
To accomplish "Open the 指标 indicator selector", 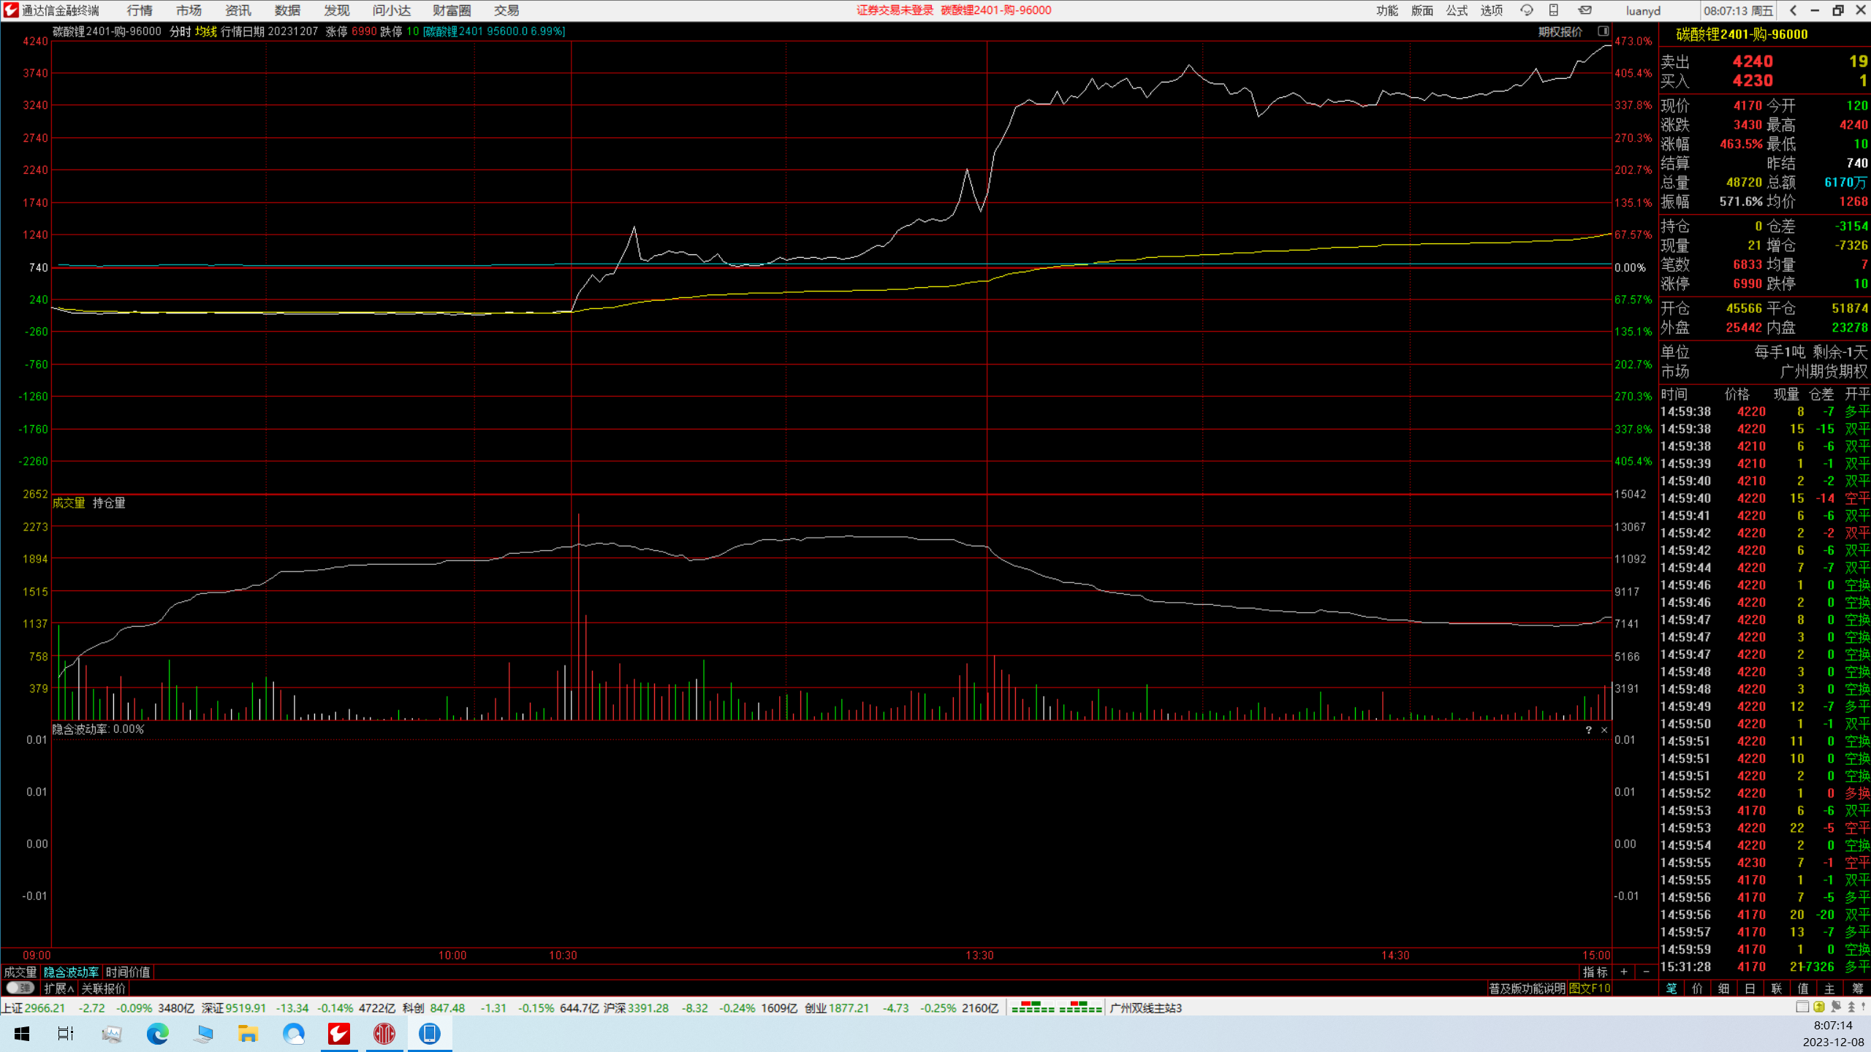I will pyautogui.click(x=1595, y=972).
